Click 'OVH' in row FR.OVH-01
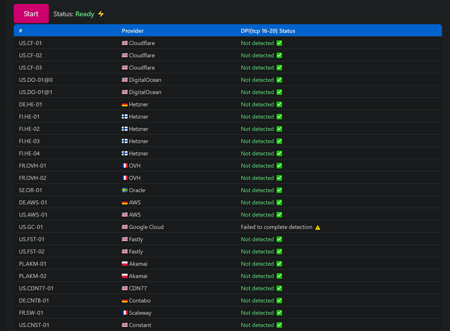Image resolution: width=450 pixels, height=331 pixels. coord(135,166)
